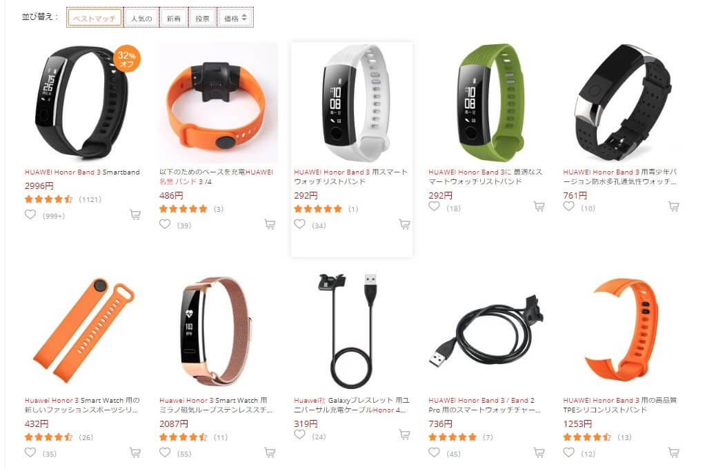Like the green wristband with the heart icon

[x=434, y=206]
